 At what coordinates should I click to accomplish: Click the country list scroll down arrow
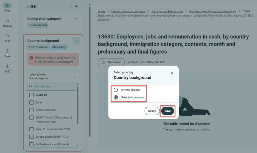pos(78,145)
